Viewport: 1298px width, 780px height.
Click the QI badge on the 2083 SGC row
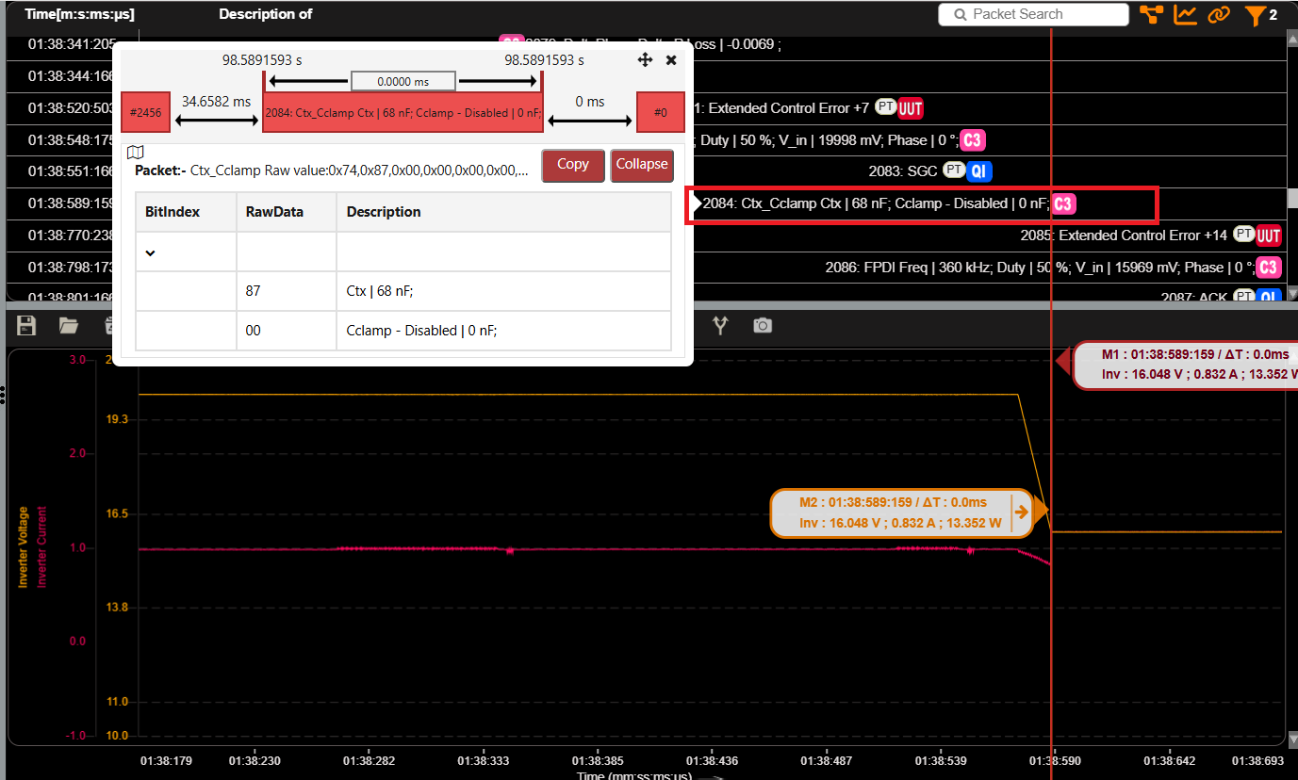tap(980, 171)
